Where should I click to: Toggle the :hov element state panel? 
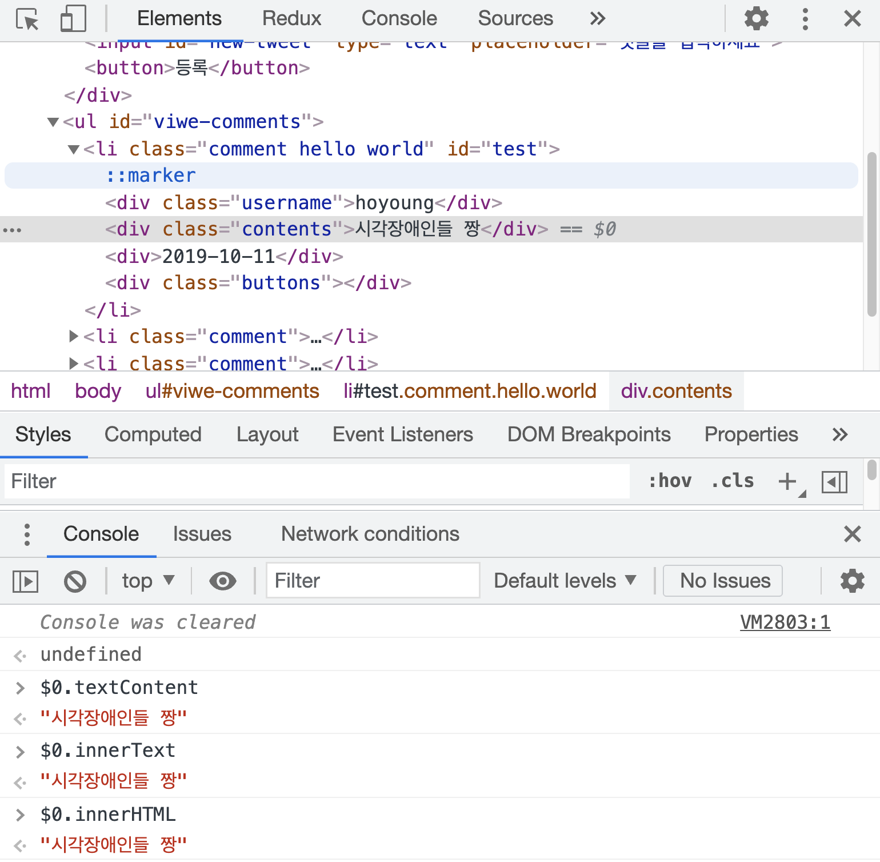coord(670,481)
